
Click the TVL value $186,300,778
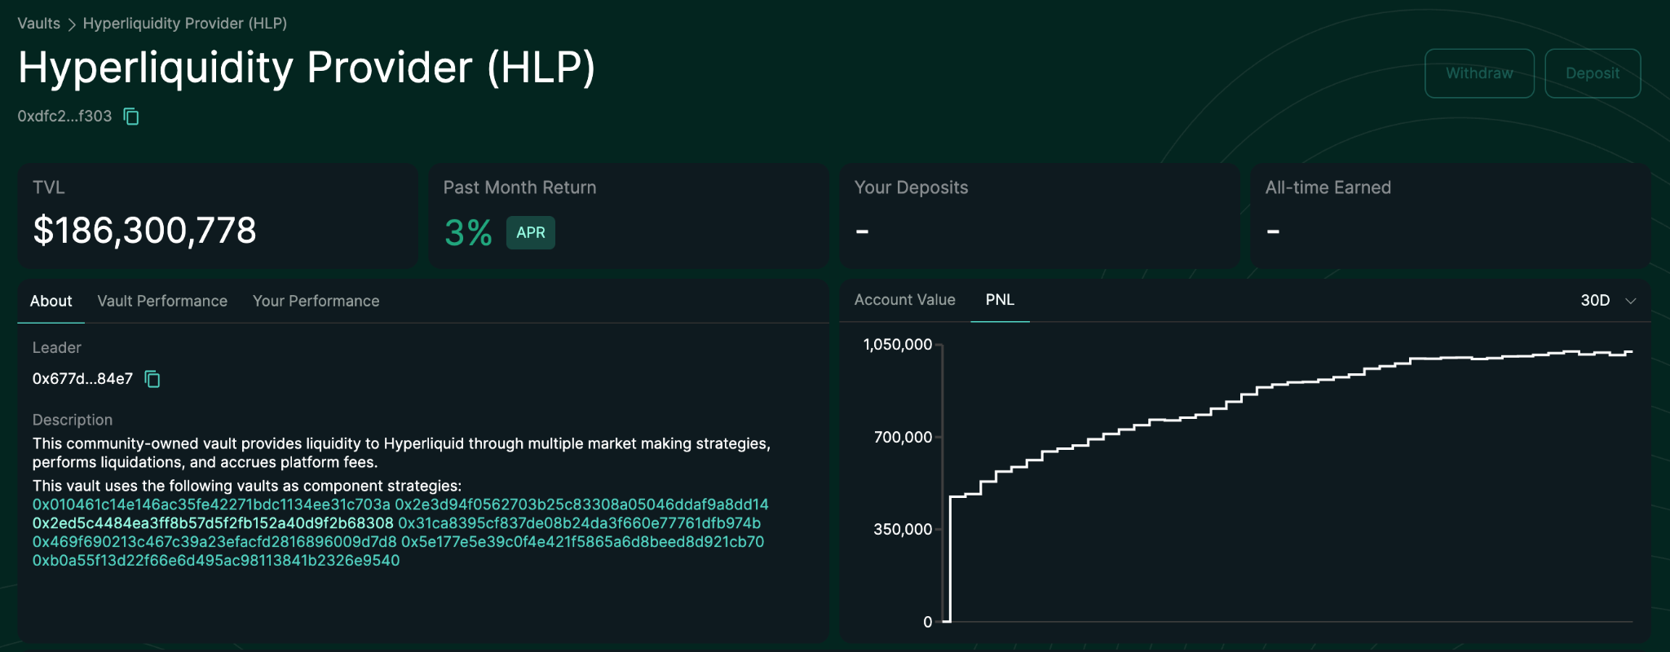pos(144,231)
